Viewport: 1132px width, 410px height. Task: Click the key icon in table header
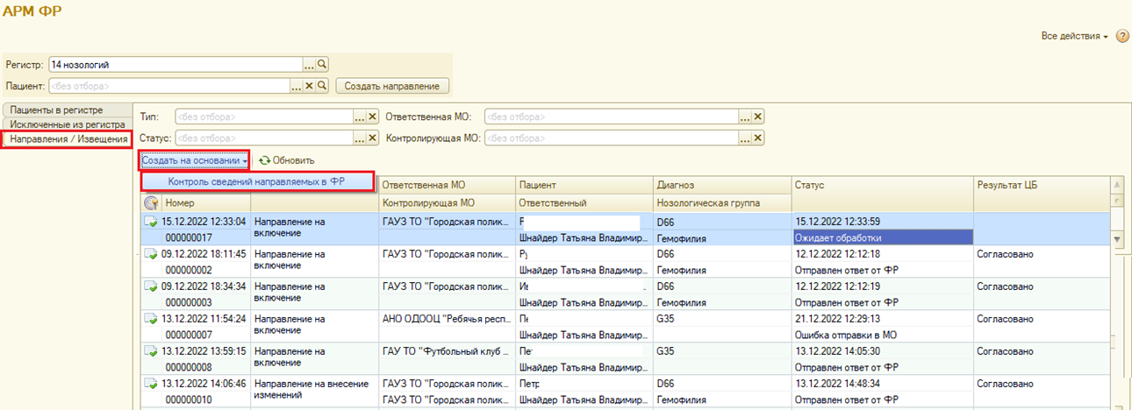[151, 203]
